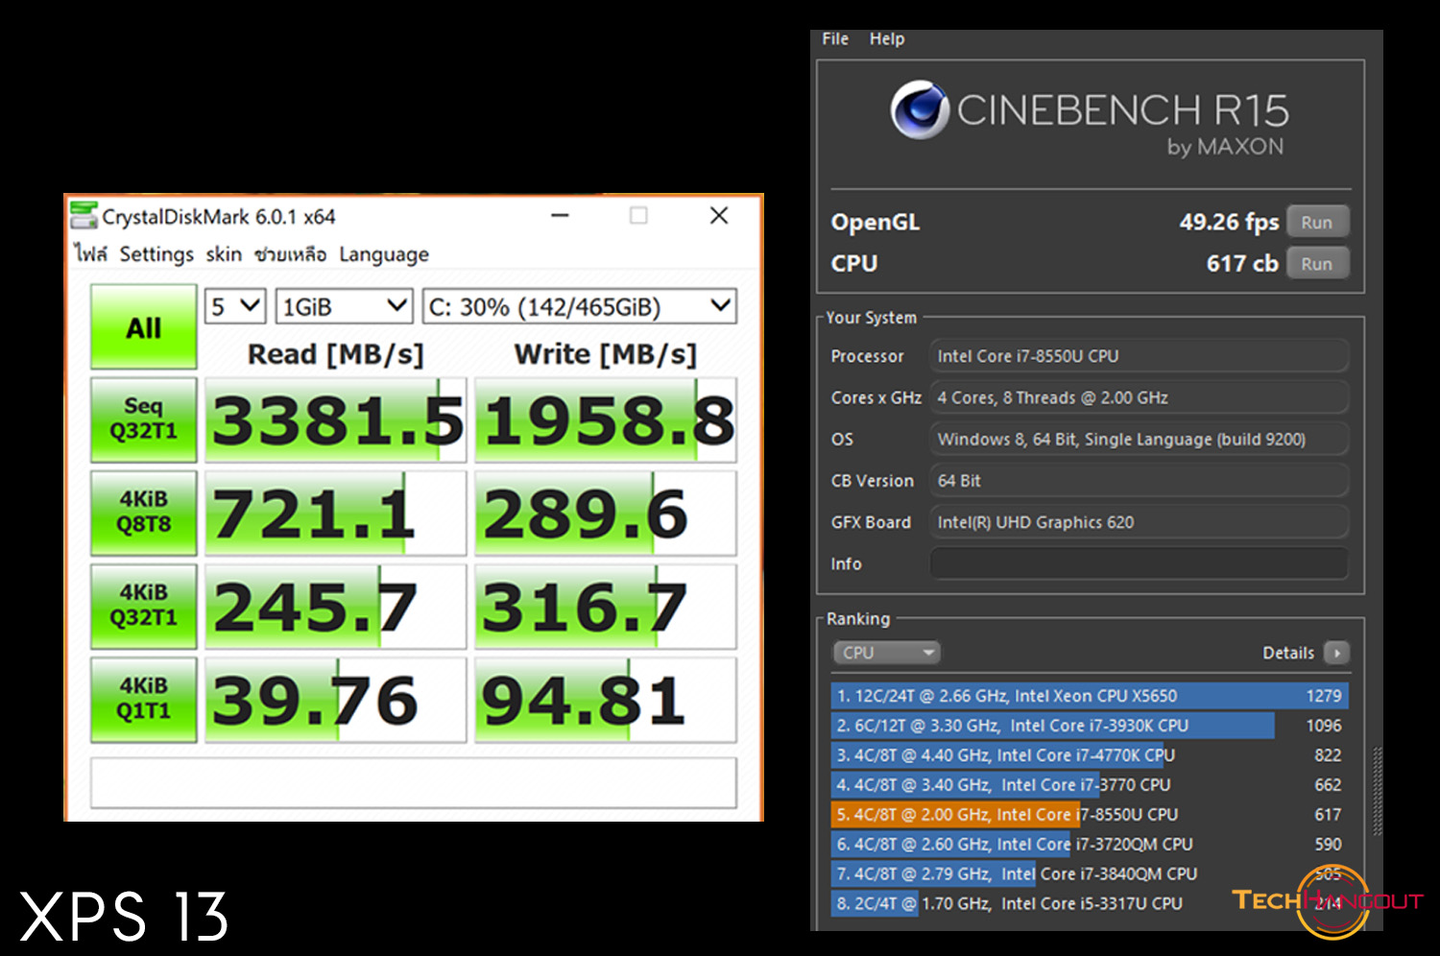
Task: Open the ไฟล์ menu in CrystalDiskMark
Action: [91, 254]
